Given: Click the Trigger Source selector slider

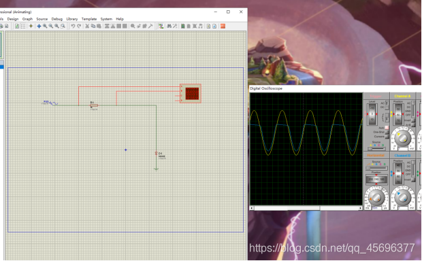Looking at the screenshot, I should (376, 149).
